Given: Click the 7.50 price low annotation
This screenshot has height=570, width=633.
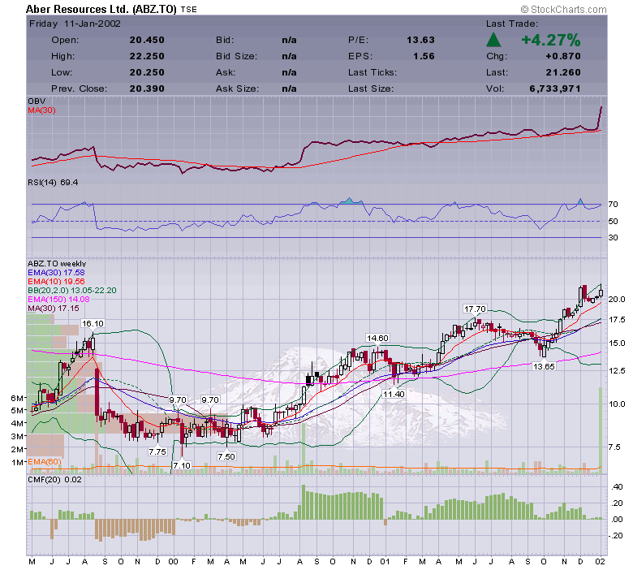Looking at the screenshot, I should point(226,456).
